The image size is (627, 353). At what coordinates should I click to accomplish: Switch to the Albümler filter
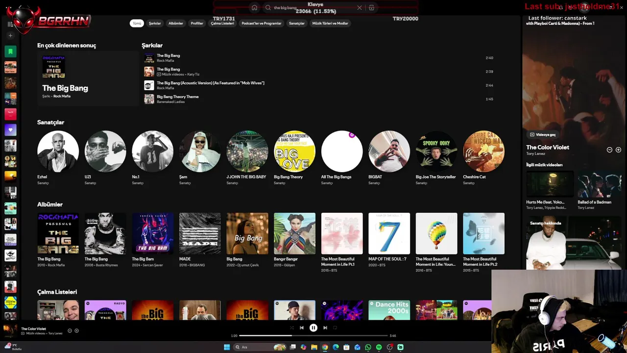pos(176,23)
